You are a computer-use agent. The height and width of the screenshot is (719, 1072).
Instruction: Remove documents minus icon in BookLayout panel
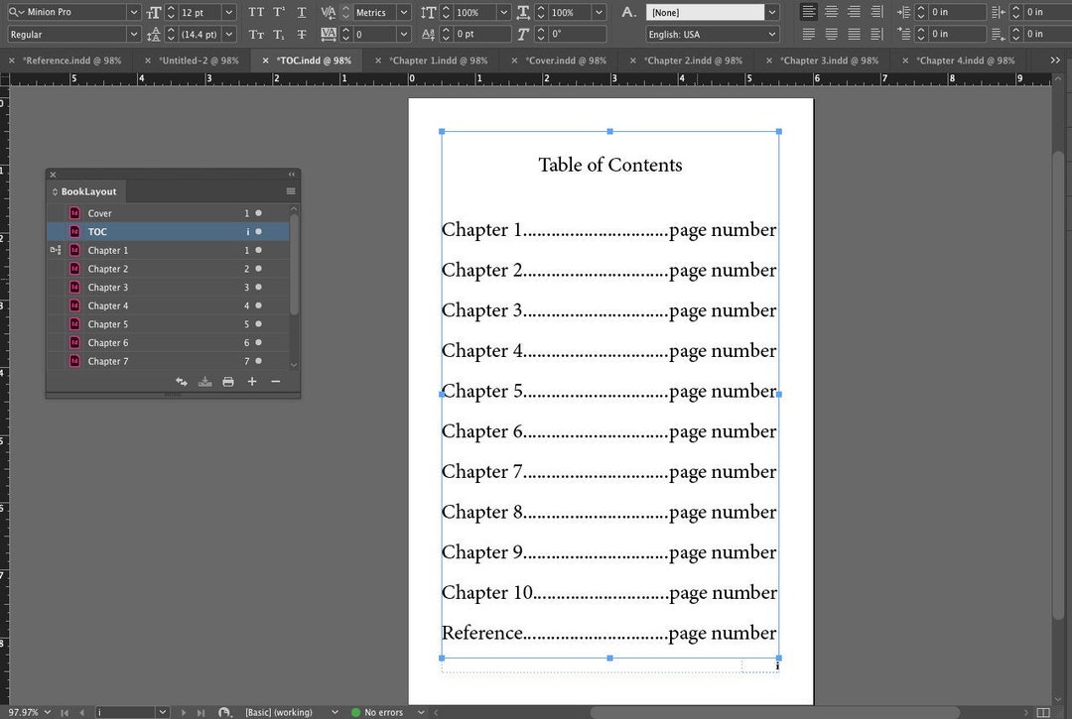(276, 382)
